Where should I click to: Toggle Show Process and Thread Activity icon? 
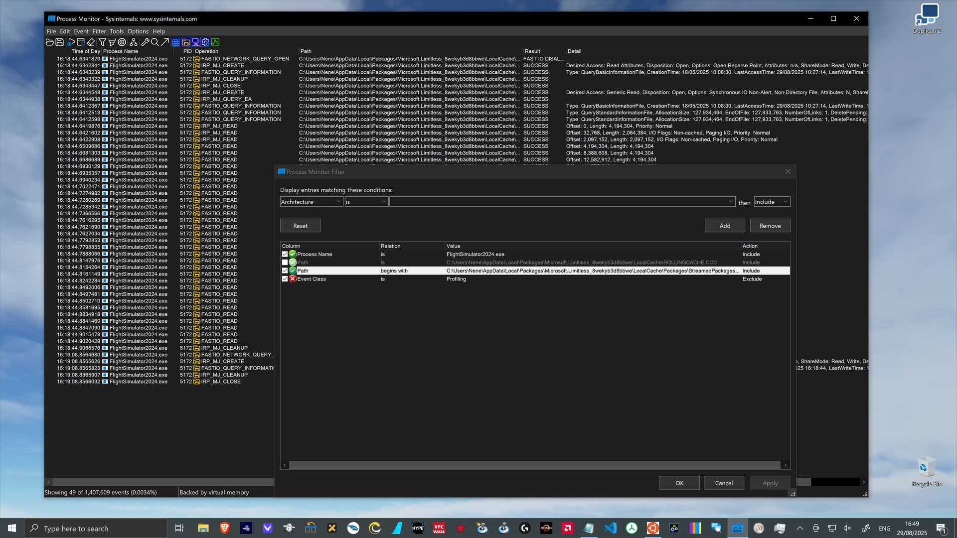[x=206, y=42]
